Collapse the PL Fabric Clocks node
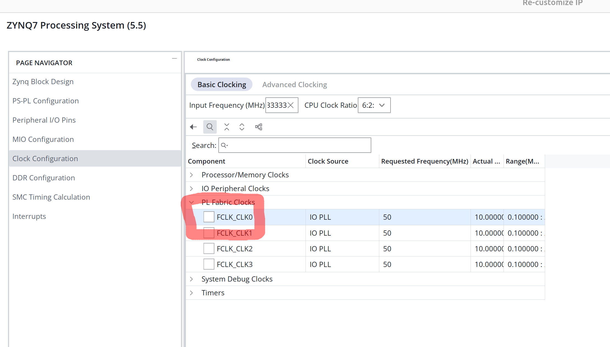This screenshot has height=347, width=610. click(x=191, y=202)
